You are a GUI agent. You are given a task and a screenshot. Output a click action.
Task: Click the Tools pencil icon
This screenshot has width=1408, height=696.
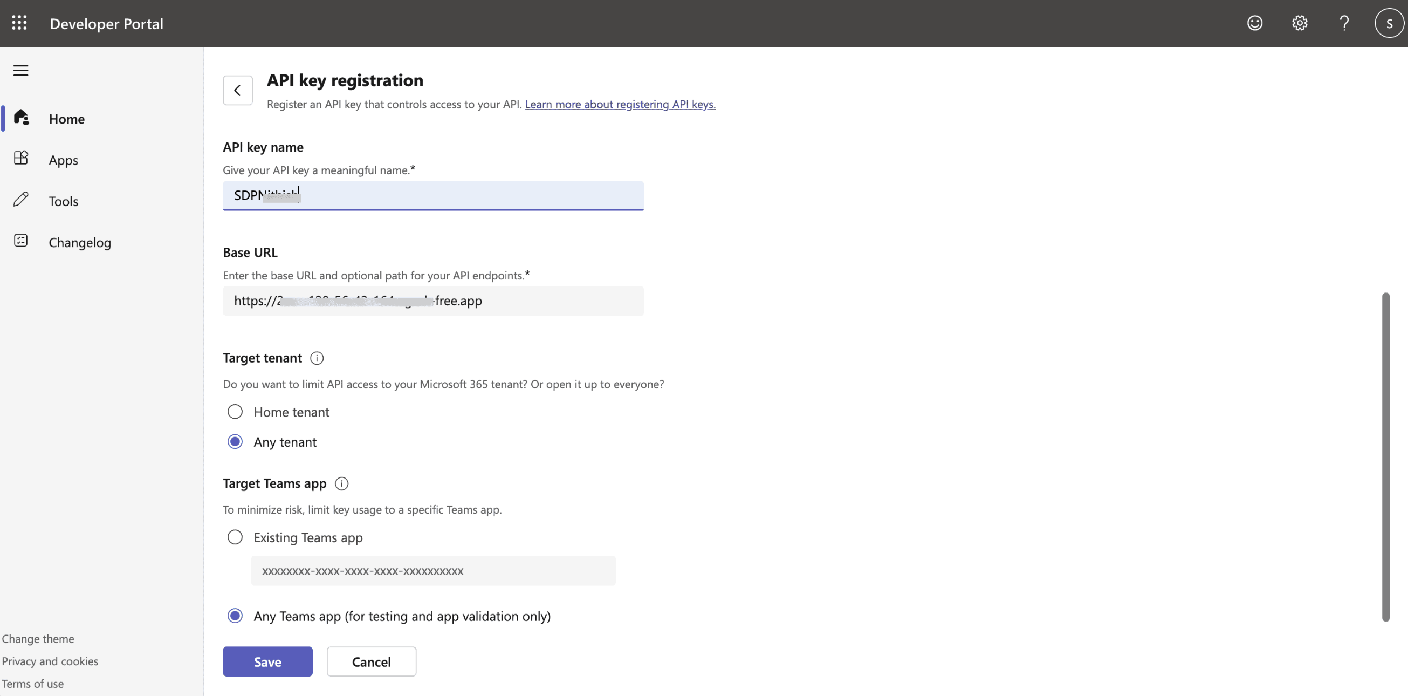(21, 200)
